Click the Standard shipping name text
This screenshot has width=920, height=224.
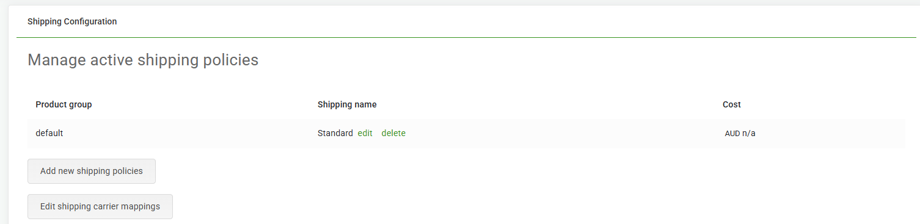click(x=335, y=133)
